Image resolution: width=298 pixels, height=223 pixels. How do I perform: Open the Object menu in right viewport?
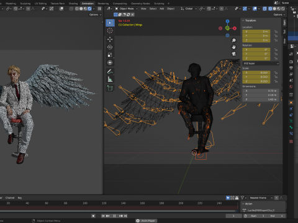click(x=171, y=9)
